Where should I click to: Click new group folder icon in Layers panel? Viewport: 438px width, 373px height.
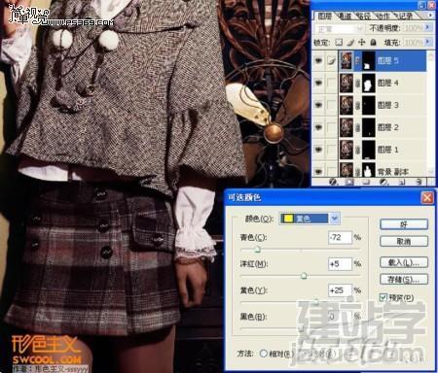pyautogui.click(x=367, y=182)
